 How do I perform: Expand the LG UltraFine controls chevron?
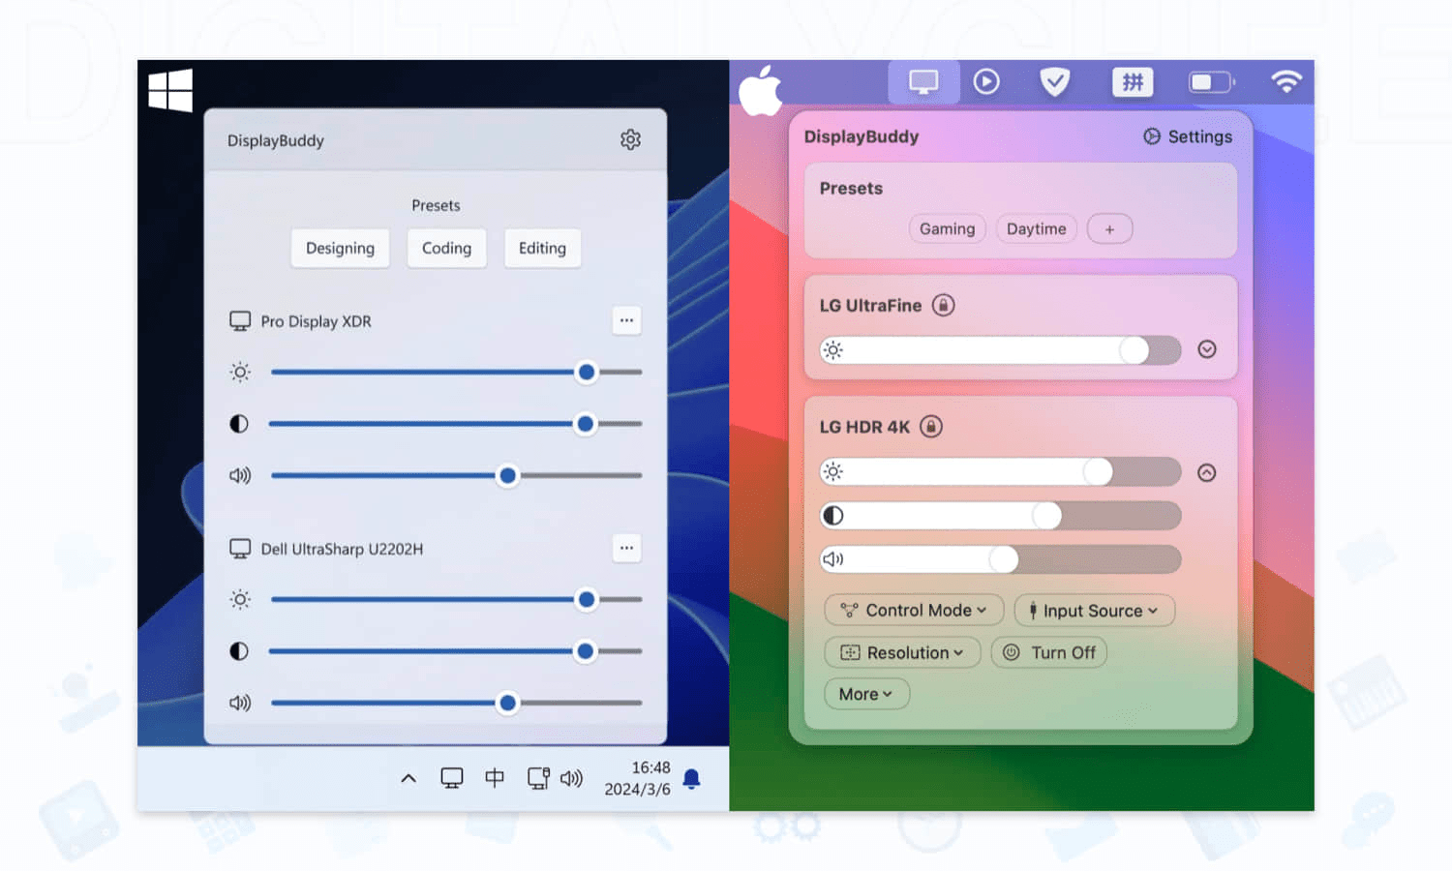click(x=1206, y=349)
